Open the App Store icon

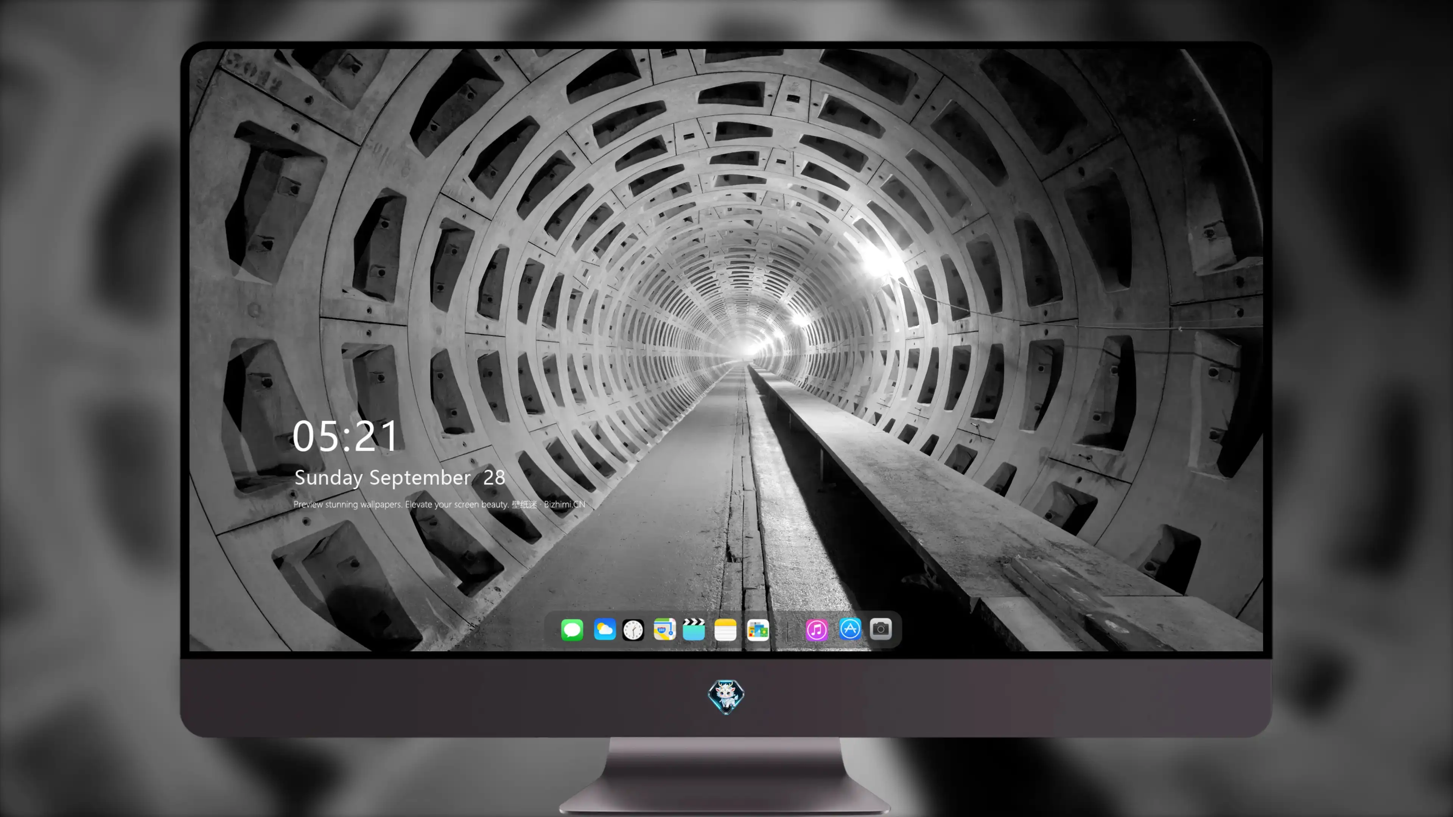tap(850, 629)
